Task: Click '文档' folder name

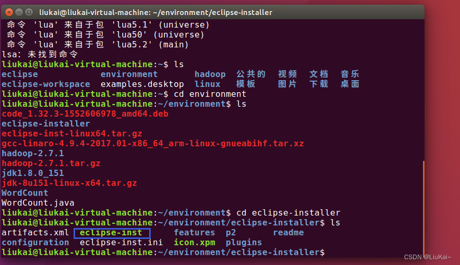Action: (319, 74)
